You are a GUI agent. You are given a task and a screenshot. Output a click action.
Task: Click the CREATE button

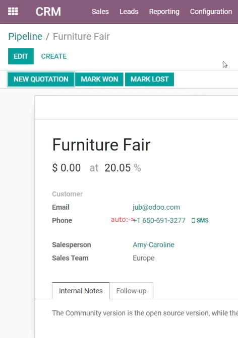click(x=54, y=56)
